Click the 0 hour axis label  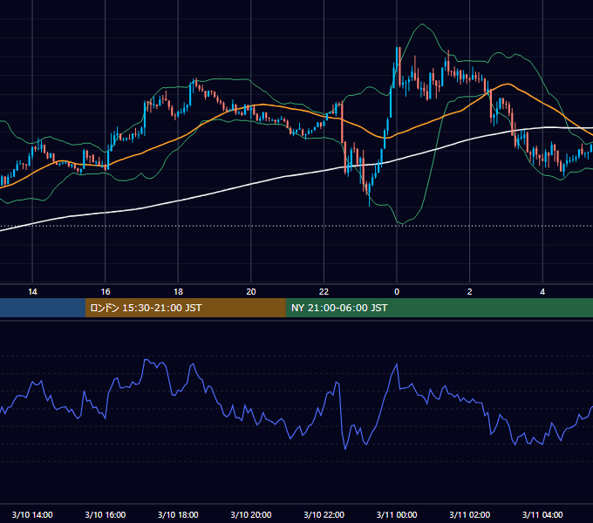pos(397,292)
